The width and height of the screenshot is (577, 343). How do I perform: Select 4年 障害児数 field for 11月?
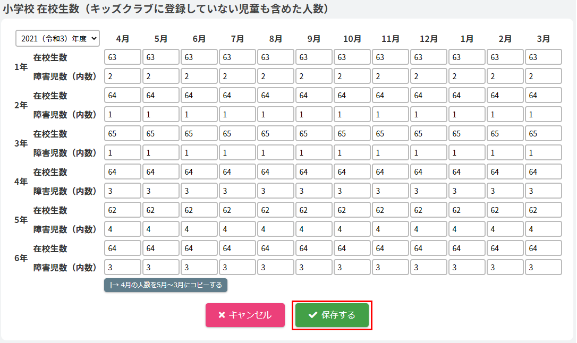[x=391, y=191]
